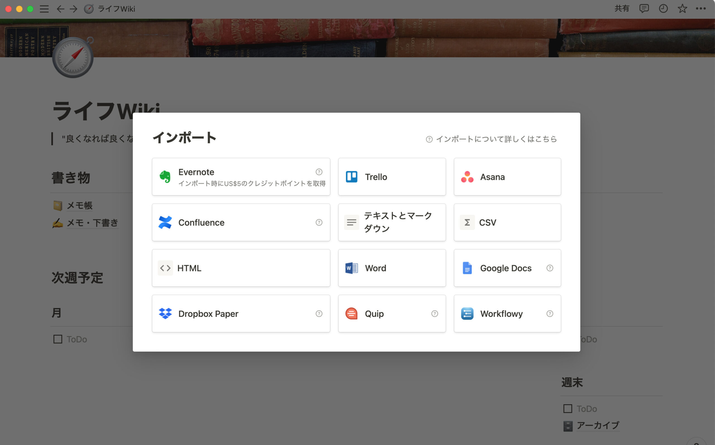The width and height of the screenshot is (715, 445).
Task: Select Google Docs import option
Action: pyautogui.click(x=507, y=268)
